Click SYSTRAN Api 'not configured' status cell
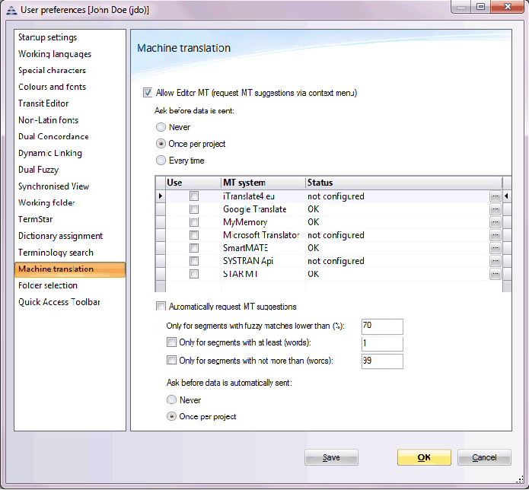Image resolution: width=529 pixels, height=490 pixels. tap(397, 261)
